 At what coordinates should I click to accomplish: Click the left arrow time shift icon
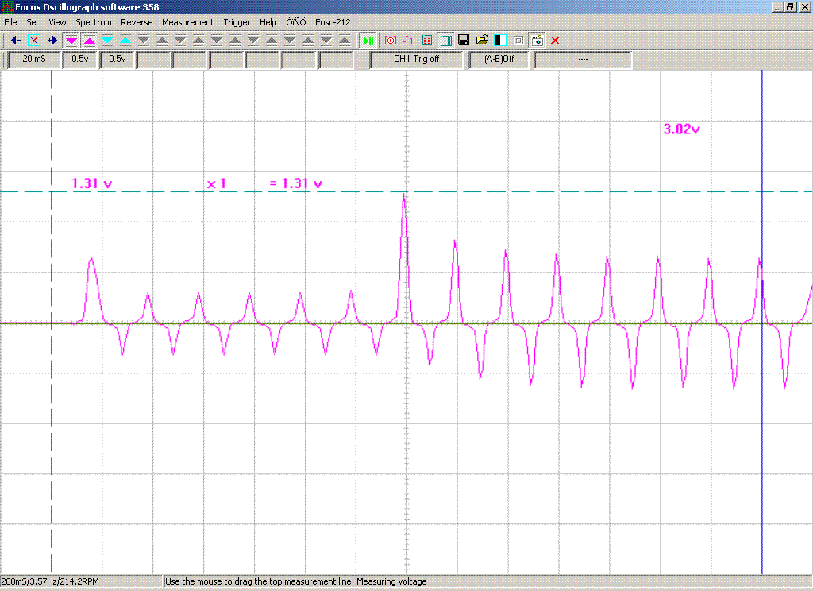point(15,40)
